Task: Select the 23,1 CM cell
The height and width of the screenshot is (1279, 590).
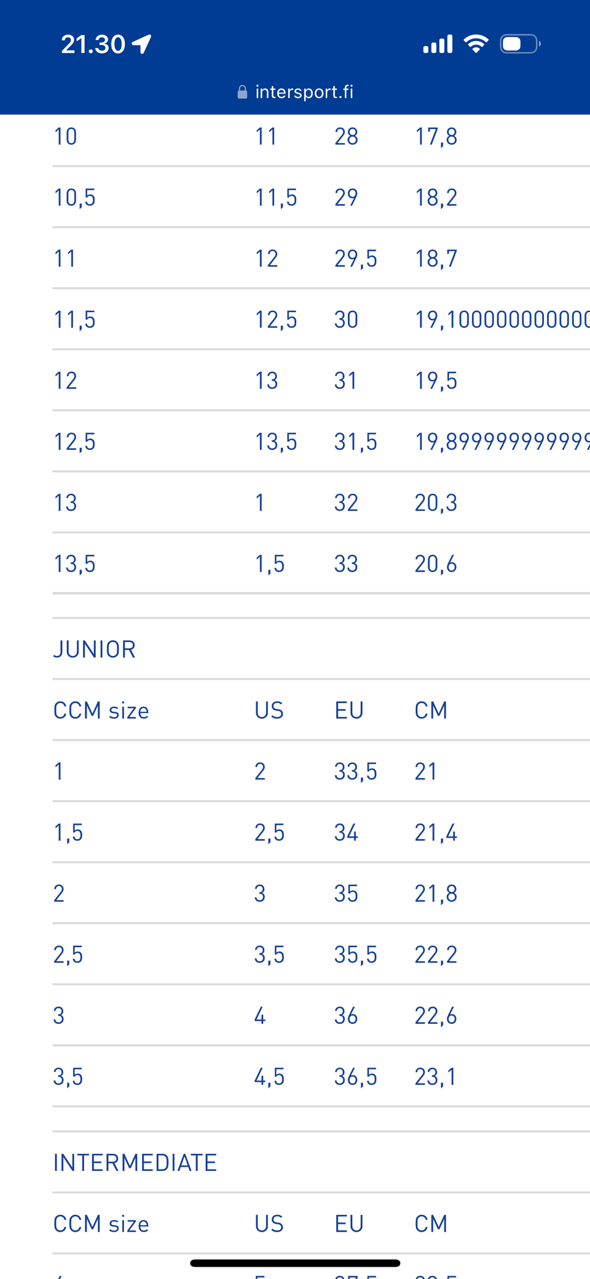Action: [x=436, y=1077]
